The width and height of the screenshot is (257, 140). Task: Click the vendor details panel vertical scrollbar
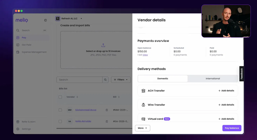click(243, 49)
